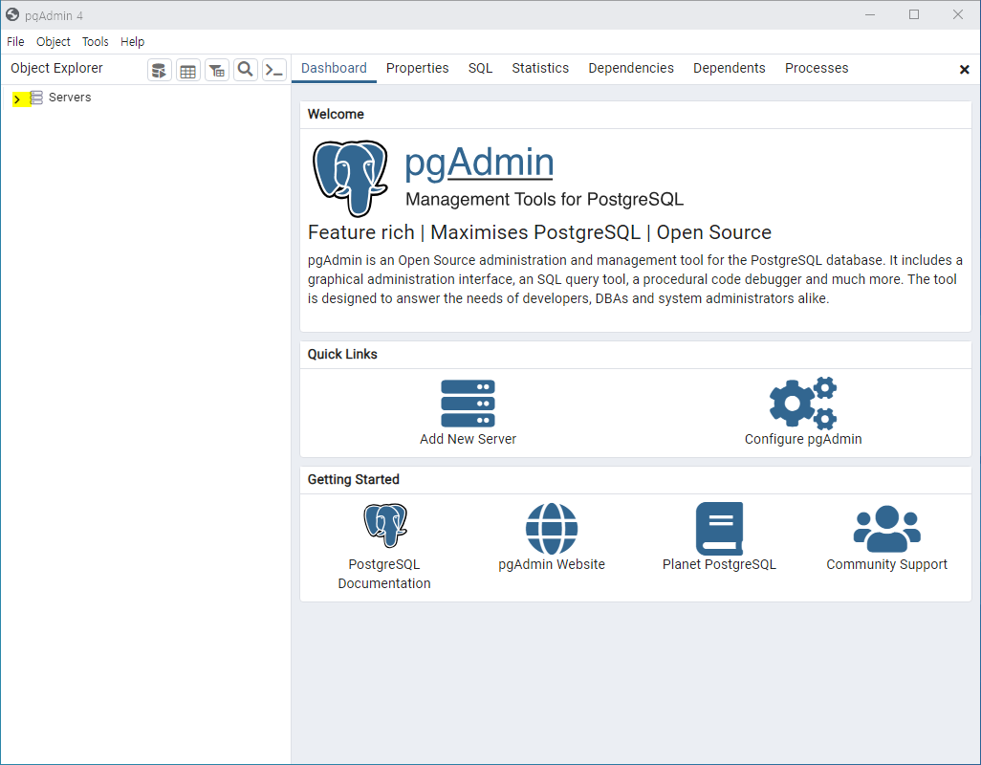
Task: Click 'Management Tools for PostgreSQL' text
Action: click(x=544, y=200)
